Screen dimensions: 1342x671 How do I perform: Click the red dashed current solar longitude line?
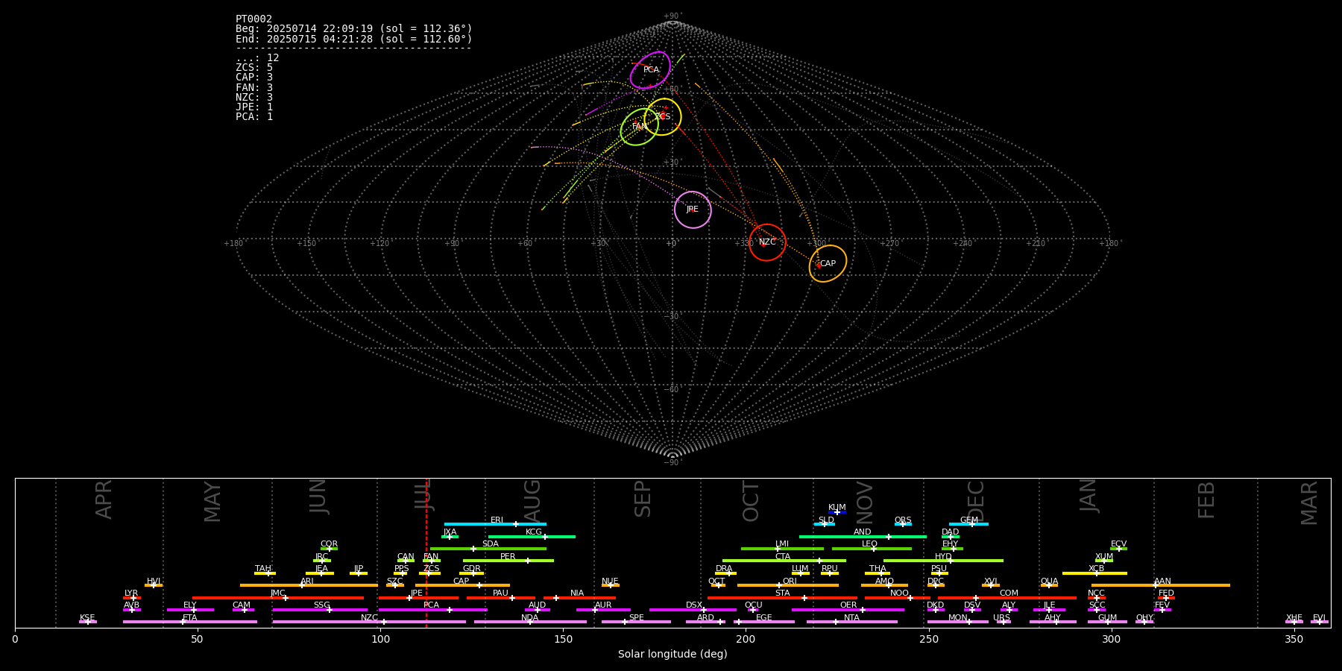click(x=426, y=552)
